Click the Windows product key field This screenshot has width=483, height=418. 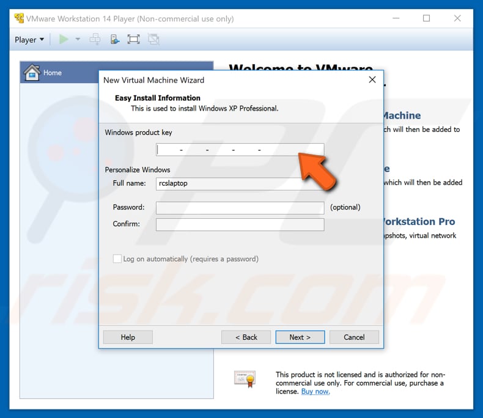(240, 150)
